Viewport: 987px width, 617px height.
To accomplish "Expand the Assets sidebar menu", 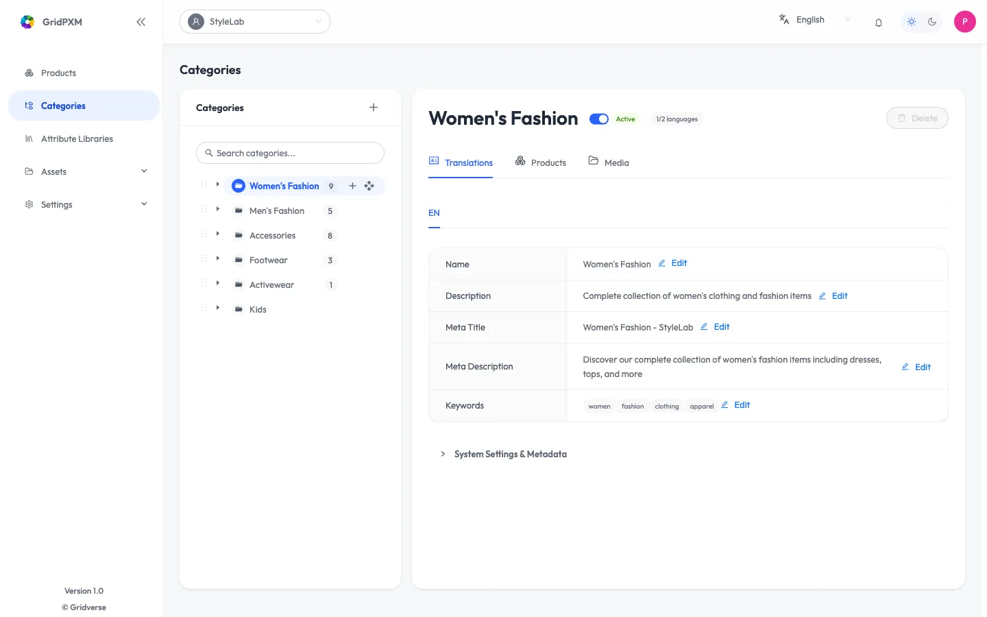I will 84,171.
